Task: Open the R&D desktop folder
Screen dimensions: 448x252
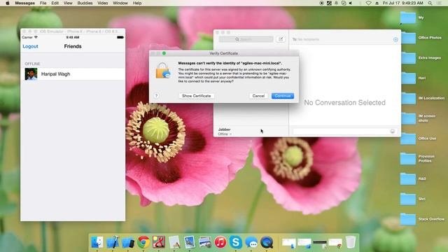Action: [x=408, y=179]
